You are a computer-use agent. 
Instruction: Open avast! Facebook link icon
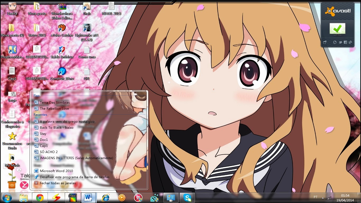[x=345, y=42]
